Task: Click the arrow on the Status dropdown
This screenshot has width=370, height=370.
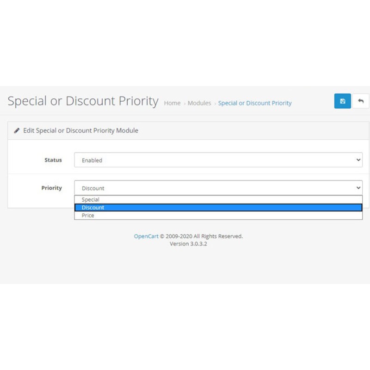Action: 358,160
